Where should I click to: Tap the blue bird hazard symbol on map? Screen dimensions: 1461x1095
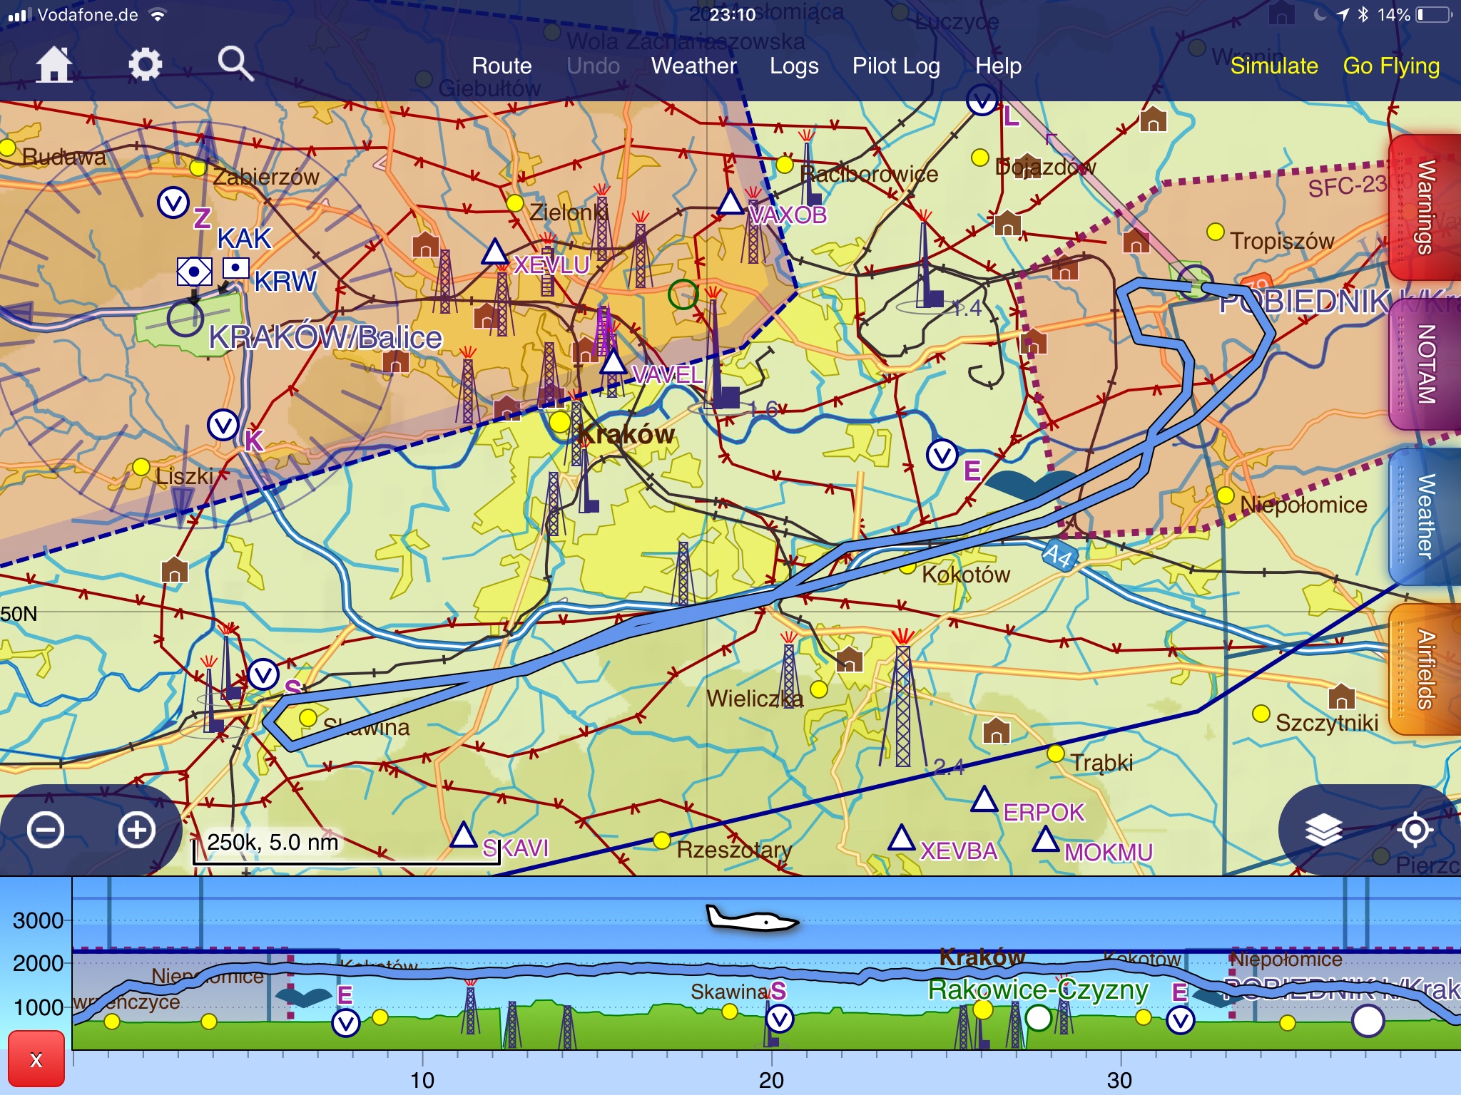click(1032, 485)
